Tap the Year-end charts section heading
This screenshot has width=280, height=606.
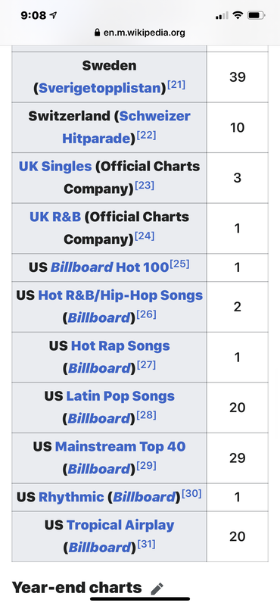tap(77, 588)
